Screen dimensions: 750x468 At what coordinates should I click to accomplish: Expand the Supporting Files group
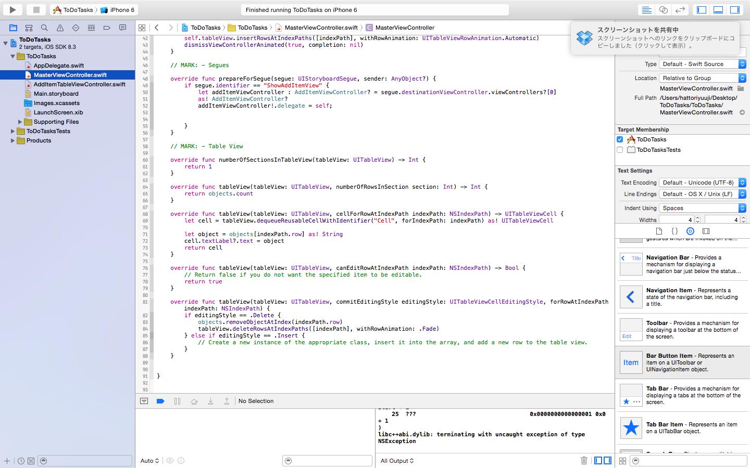coord(20,122)
